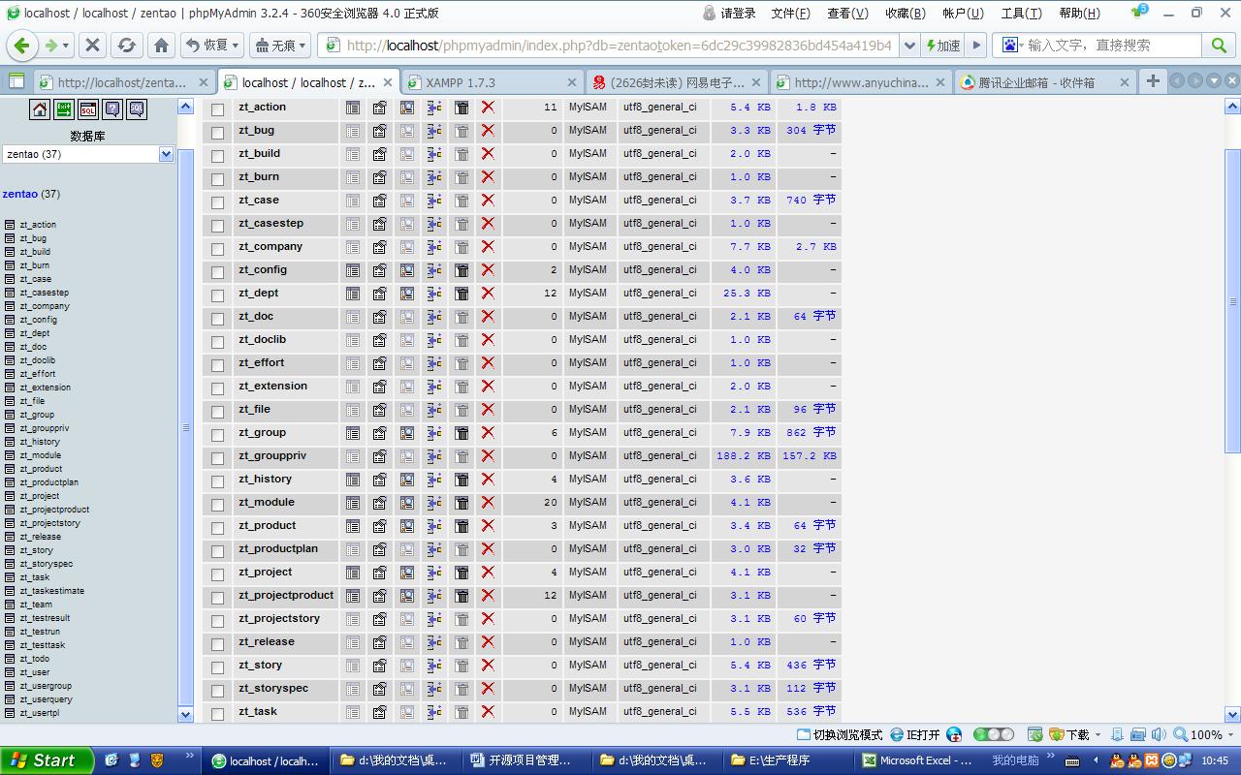
Task: Tick the checkbox for the zt_project row
Action: click(x=216, y=572)
